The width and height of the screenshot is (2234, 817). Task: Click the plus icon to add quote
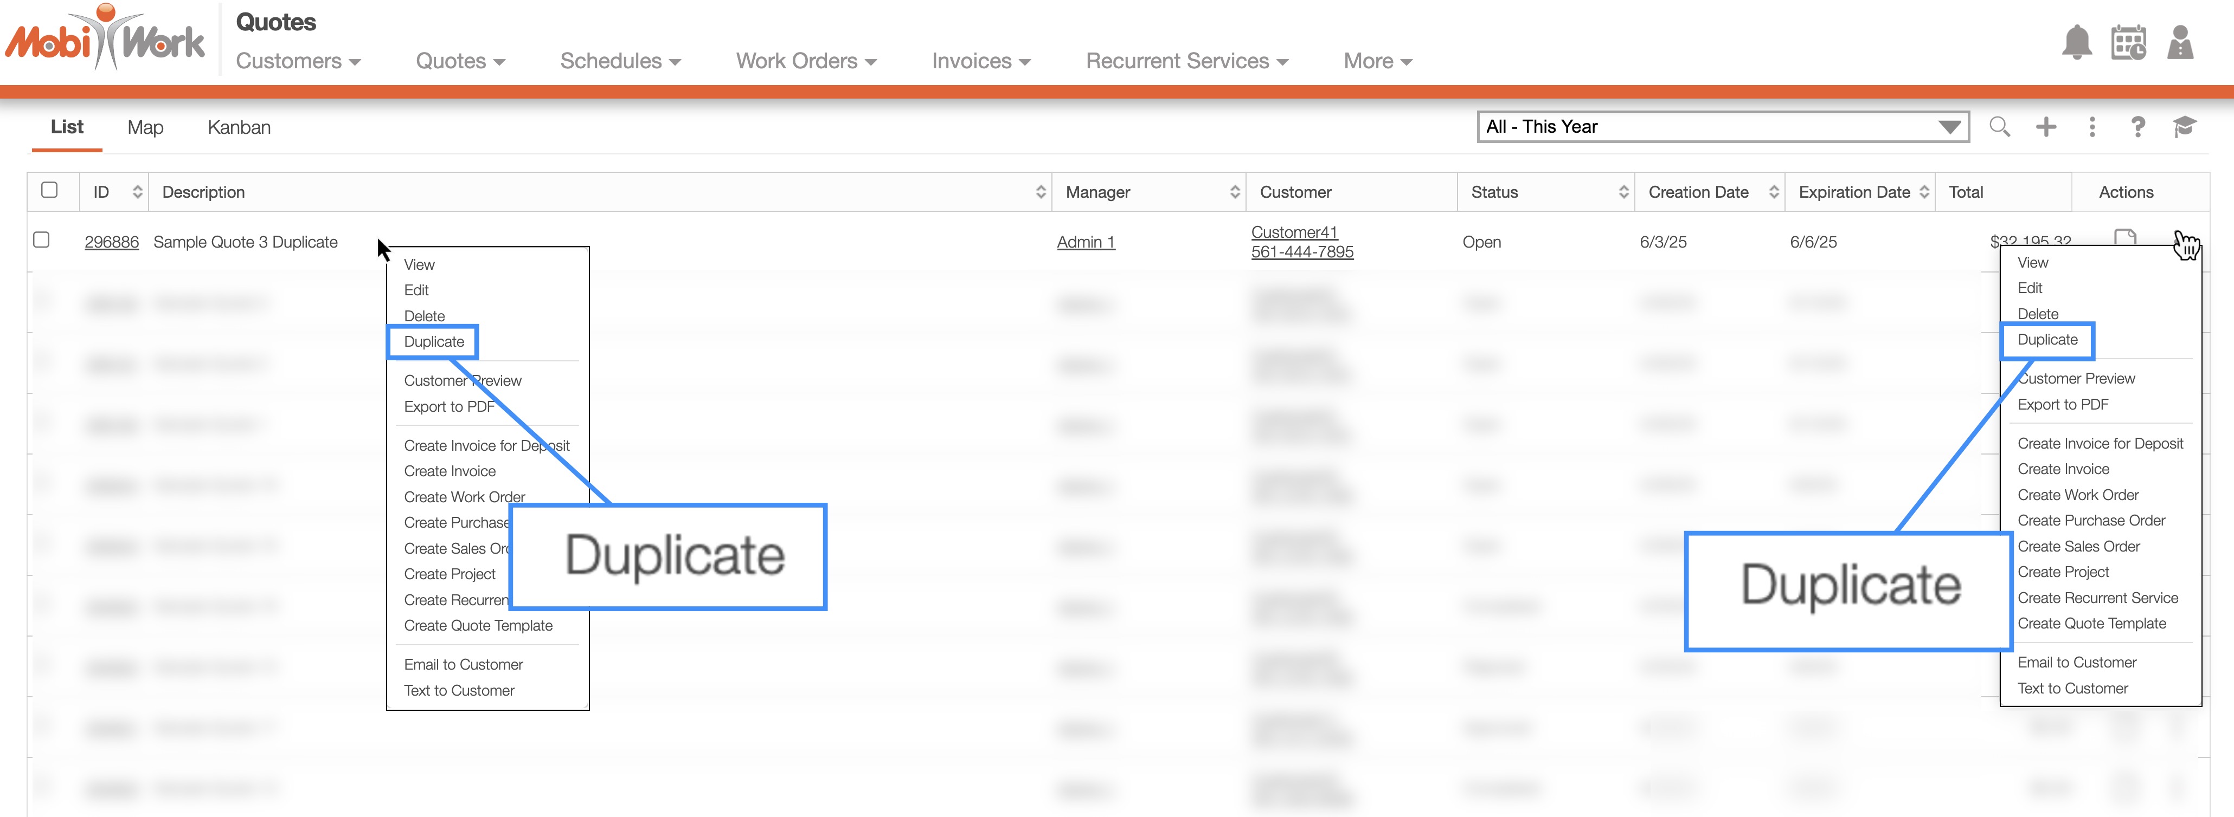coord(2046,127)
